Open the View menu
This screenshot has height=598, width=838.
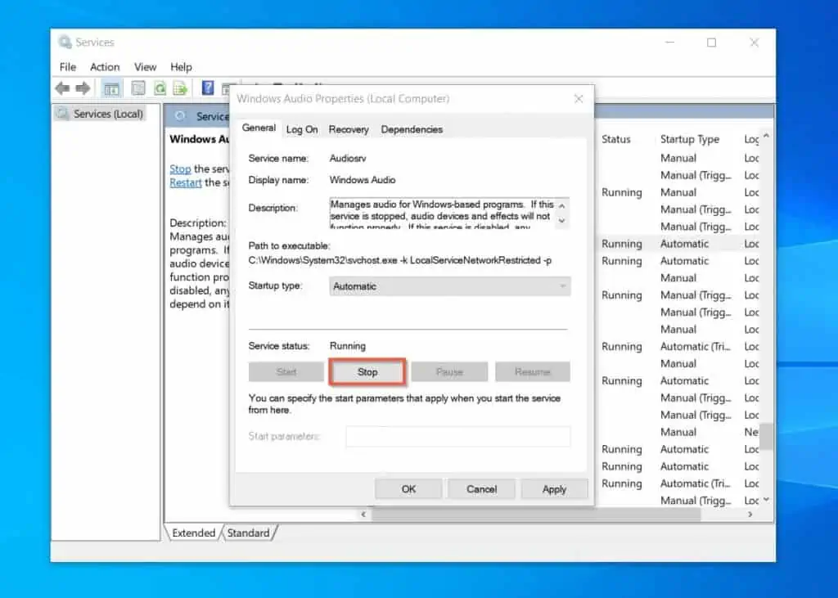point(146,67)
